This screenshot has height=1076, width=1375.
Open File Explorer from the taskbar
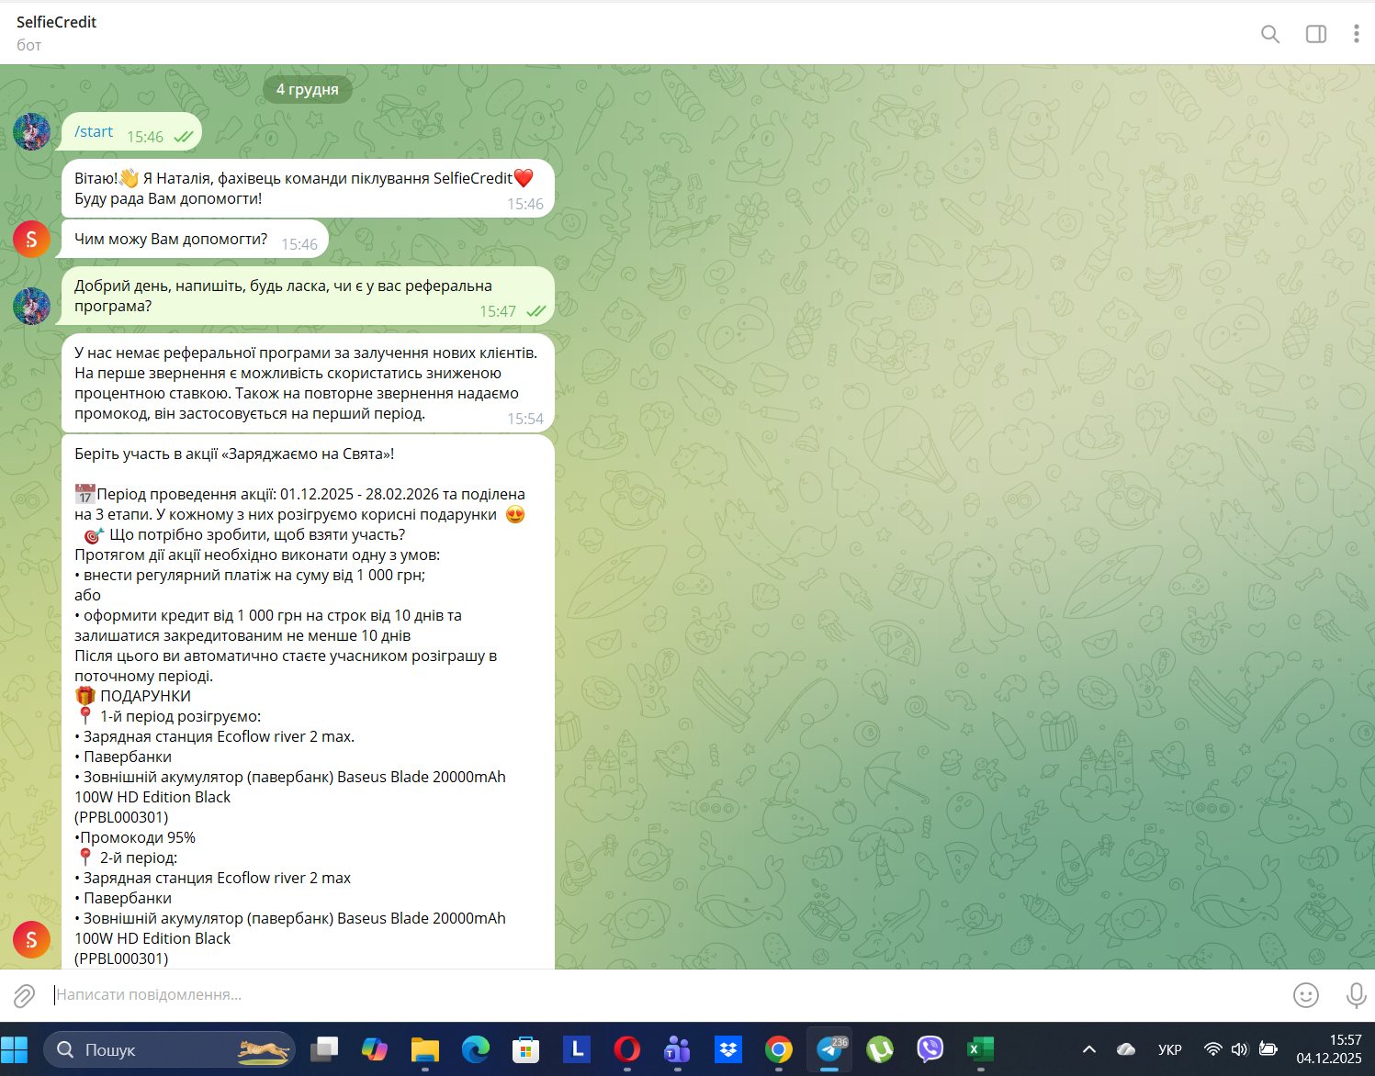click(425, 1049)
